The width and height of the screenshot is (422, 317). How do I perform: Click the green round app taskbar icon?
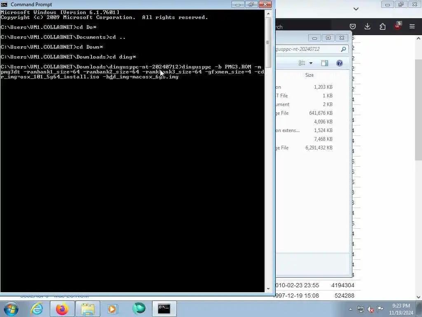coord(139,308)
